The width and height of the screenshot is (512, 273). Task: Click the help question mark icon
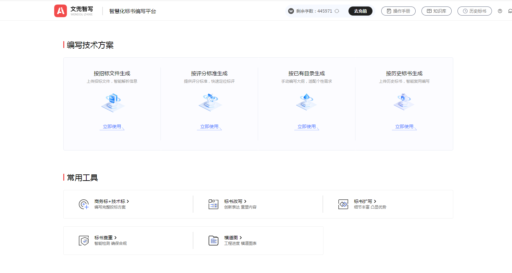tap(500, 11)
